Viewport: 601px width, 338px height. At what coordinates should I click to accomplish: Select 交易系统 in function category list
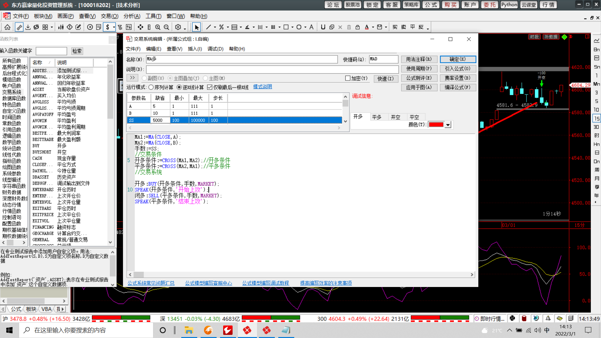tap(12, 92)
